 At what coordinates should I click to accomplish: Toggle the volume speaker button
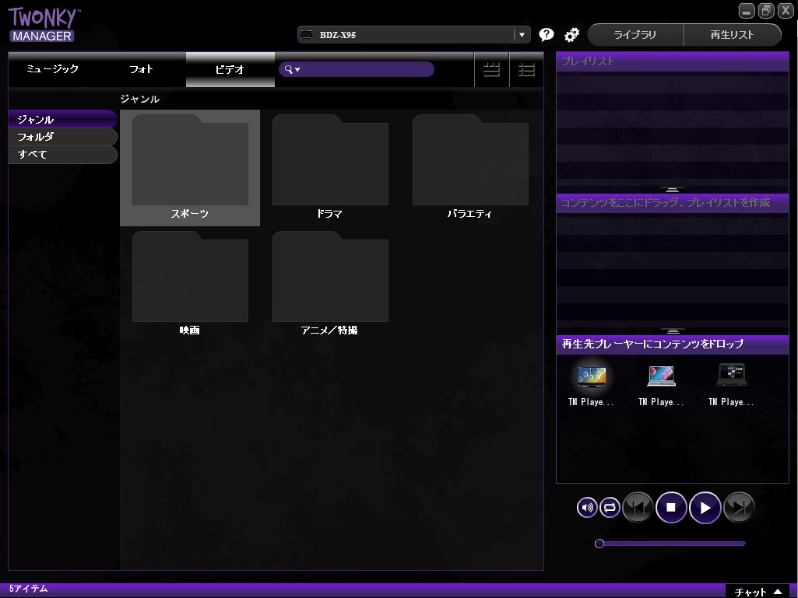click(587, 508)
